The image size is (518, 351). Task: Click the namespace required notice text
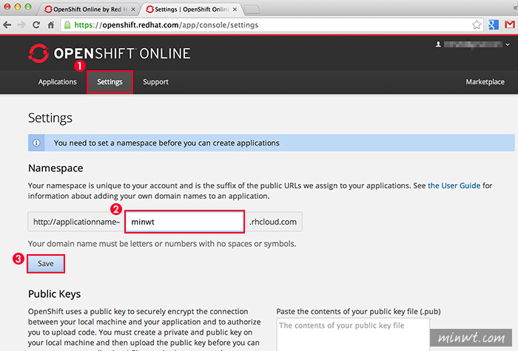[166, 143]
